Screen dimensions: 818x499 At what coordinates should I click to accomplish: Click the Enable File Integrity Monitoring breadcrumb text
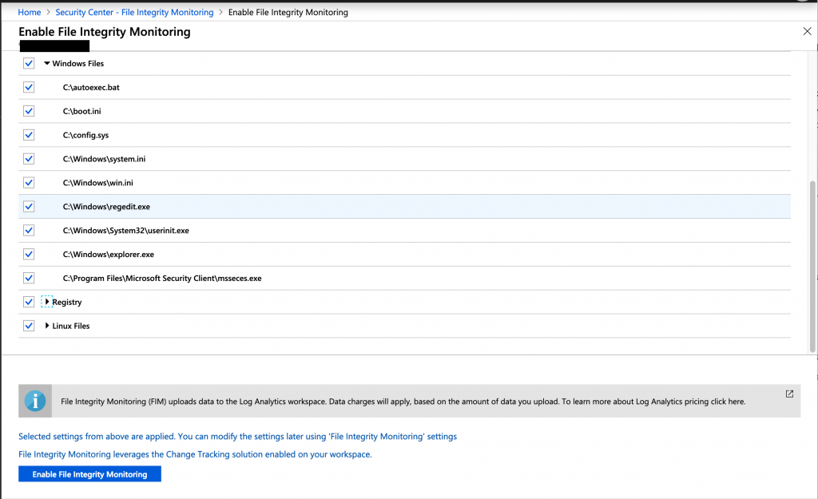click(x=288, y=12)
